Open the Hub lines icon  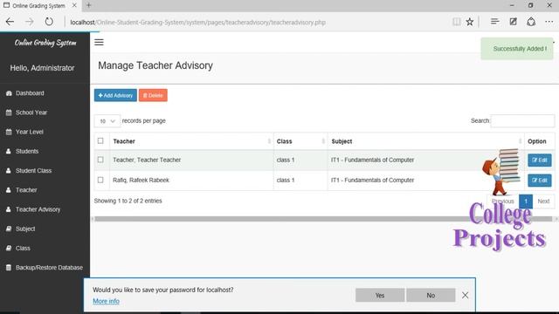[x=495, y=22]
